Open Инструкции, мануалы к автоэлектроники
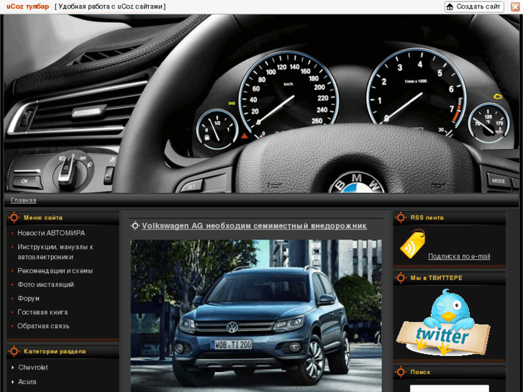The height and width of the screenshot is (392, 523). click(55, 252)
